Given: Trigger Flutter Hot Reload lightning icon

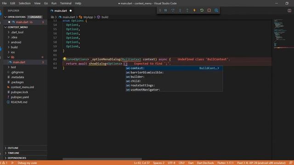Looking at the screenshot, I should 194,10.
